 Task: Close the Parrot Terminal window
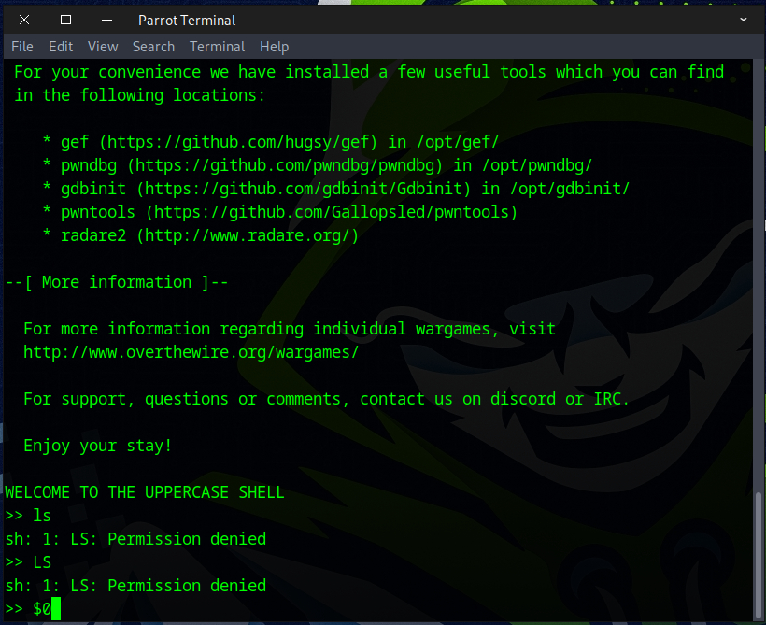[x=24, y=20]
